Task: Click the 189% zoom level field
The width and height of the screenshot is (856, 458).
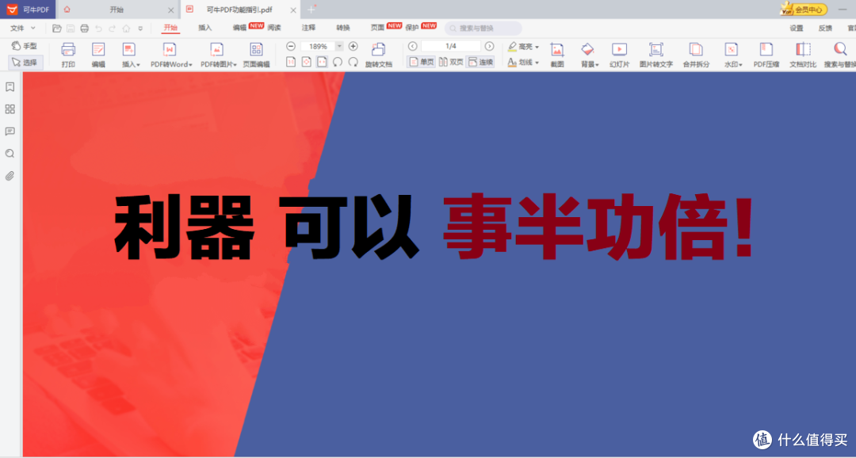Action: (x=318, y=47)
